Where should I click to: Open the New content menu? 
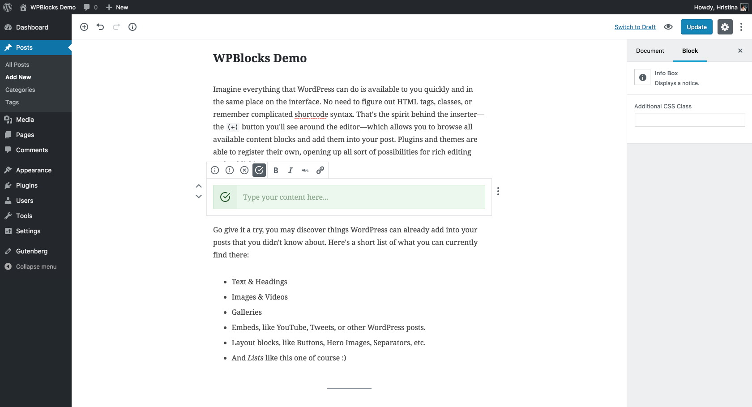(x=117, y=7)
